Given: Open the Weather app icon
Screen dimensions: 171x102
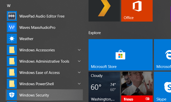Looking at the screenshot, I should click(12, 39).
